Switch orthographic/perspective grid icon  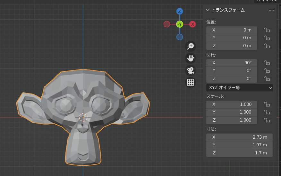coord(191,82)
